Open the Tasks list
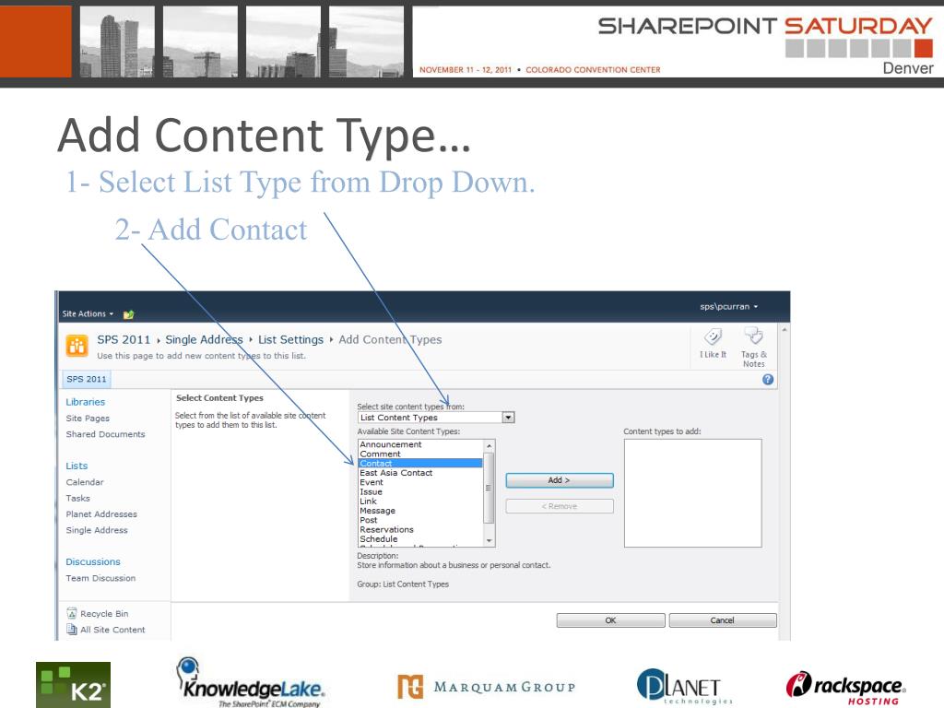The height and width of the screenshot is (708, 944). (x=77, y=498)
